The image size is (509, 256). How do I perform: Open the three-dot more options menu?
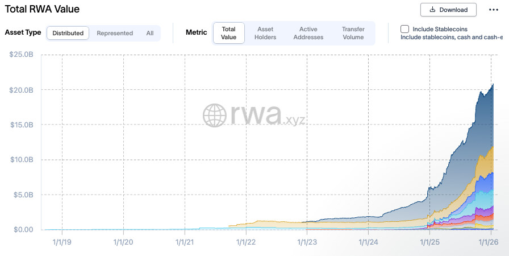pos(493,10)
